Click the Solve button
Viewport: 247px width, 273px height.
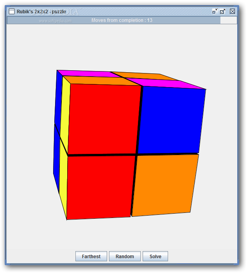[156, 256]
